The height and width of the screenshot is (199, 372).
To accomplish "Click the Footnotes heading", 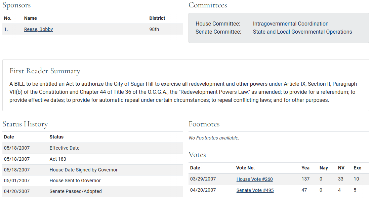I will tap(204, 124).
